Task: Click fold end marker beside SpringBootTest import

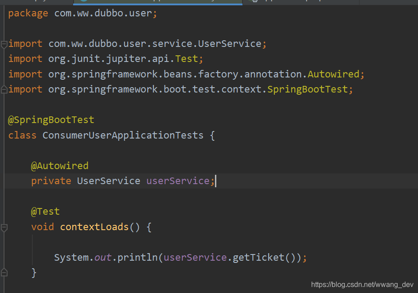Action: (x=4, y=90)
